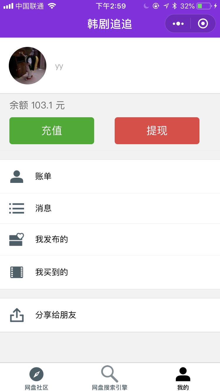Open the 账单 bills entry
This screenshot has height=391, width=220.
110,176
